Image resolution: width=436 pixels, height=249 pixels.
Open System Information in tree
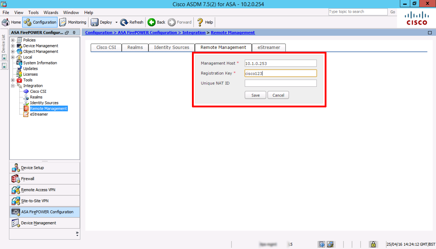pos(40,63)
